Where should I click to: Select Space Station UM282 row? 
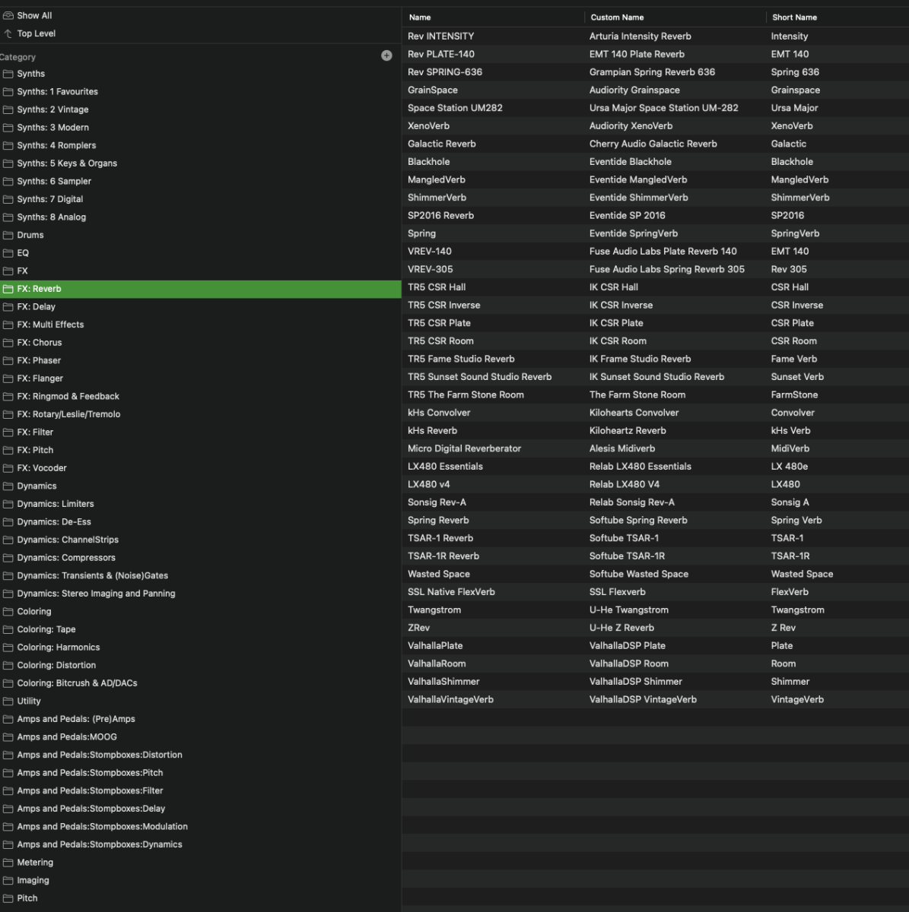(655, 108)
